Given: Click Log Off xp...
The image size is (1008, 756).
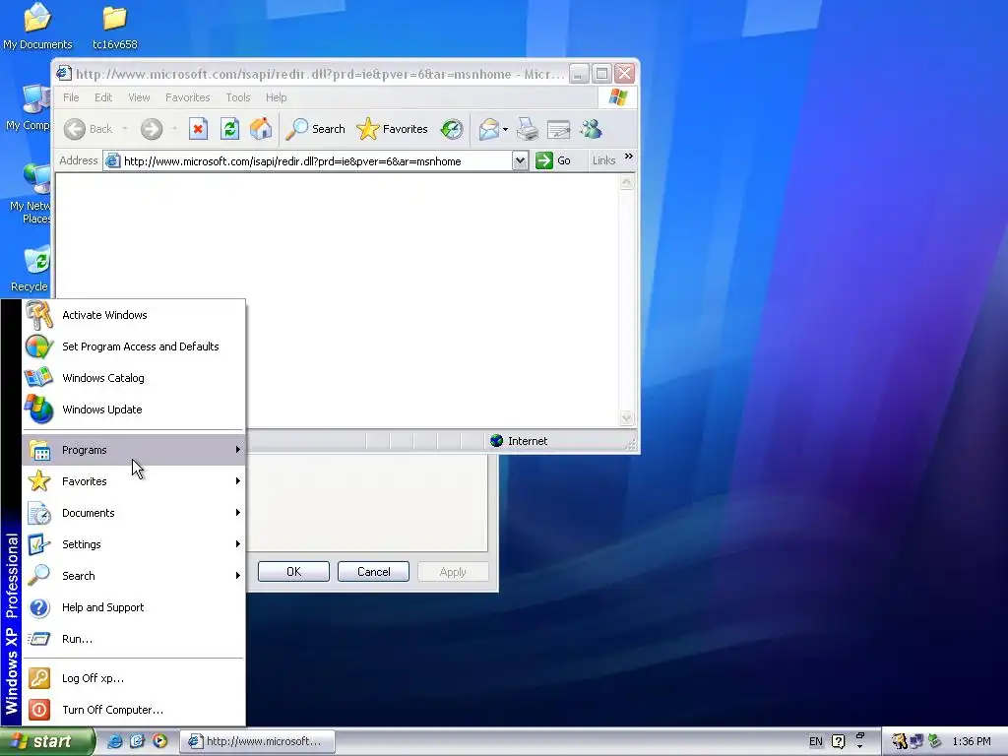Looking at the screenshot, I should coord(134,678).
